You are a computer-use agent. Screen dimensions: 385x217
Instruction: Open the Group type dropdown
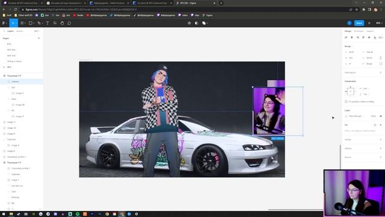click(x=349, y=46)
